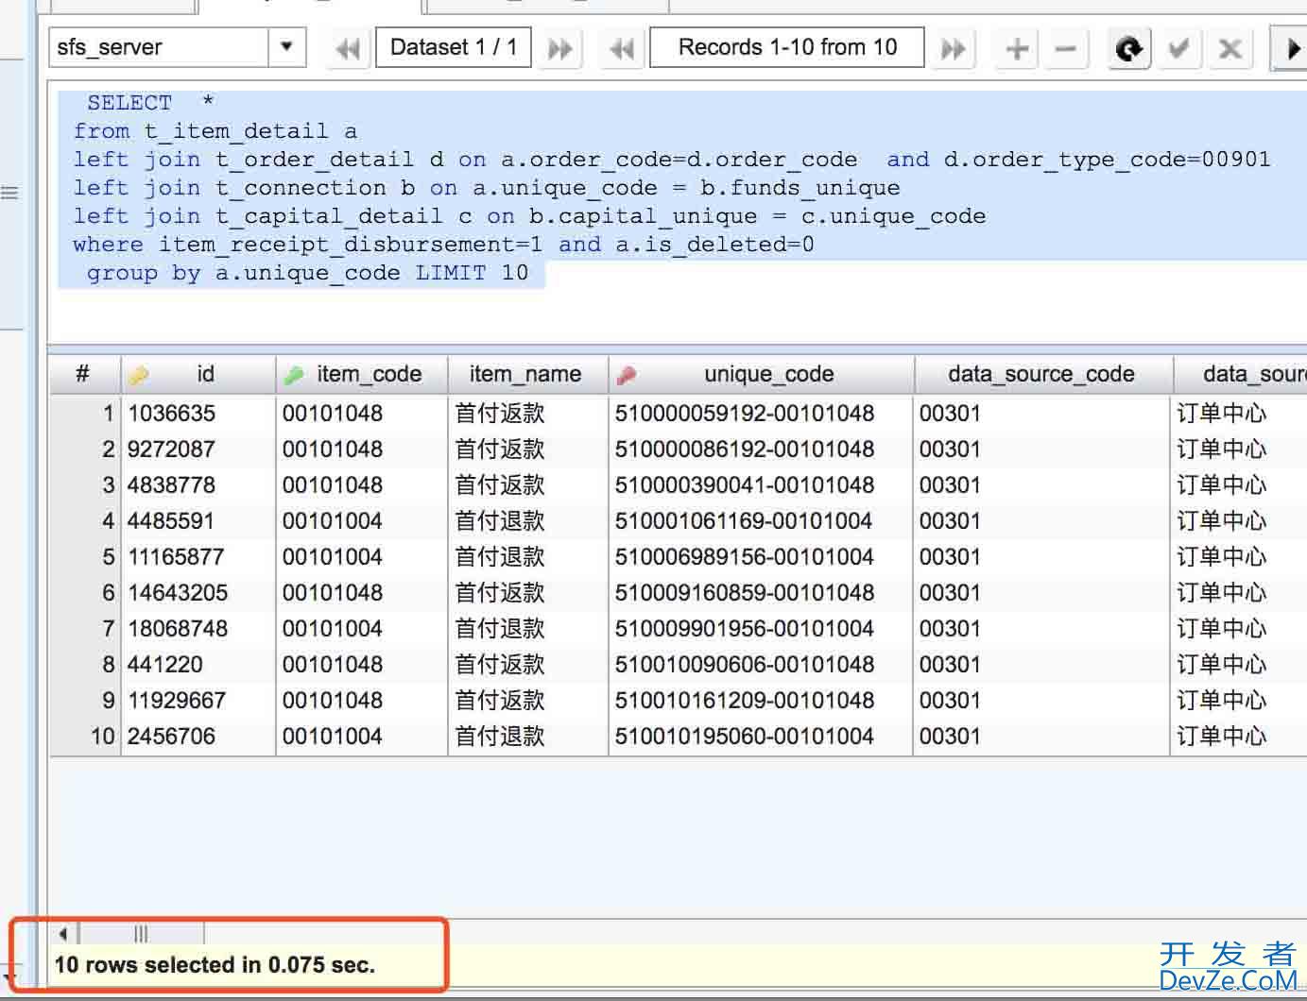The width and height of the screenshot is (1307, 1001).
Task: Sort by the item_name column header
Action: click(x=527, y=375)
